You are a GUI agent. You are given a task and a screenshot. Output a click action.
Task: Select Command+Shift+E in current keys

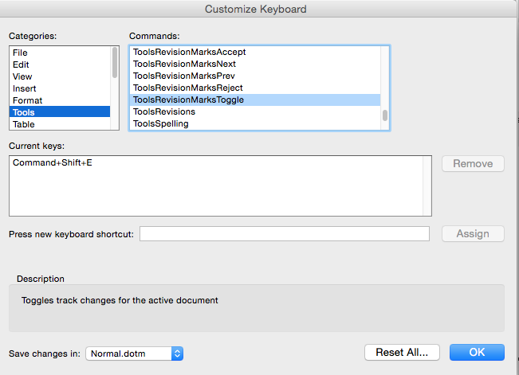point(53,162)
